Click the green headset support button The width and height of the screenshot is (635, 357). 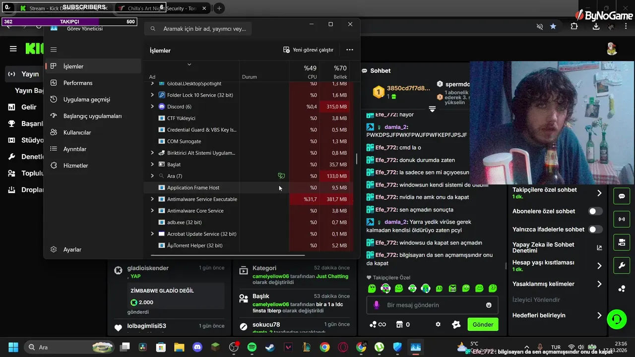coord(617,319)
